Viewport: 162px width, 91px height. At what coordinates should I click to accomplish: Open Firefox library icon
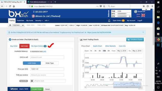pyautogui.click(x=144, y=6)
